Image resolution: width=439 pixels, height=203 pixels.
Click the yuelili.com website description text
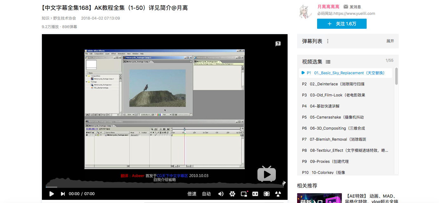346,14
